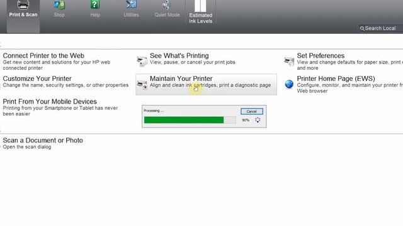This screenshot has width=403, height=226.
Task: Click 'Change the name, security settings' description
Action: pyautogui.click(x=65, y=85)
